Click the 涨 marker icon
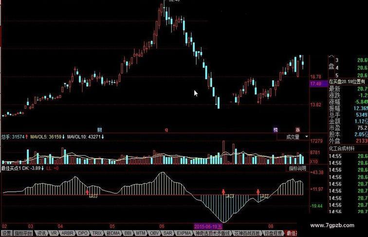This screenshot has height=237, width=368. pyautogui.click(x=298, y=130)
